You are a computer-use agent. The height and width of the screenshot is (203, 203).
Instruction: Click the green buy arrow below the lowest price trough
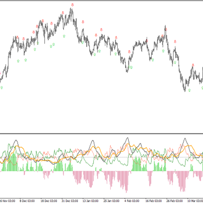(189, 90)
